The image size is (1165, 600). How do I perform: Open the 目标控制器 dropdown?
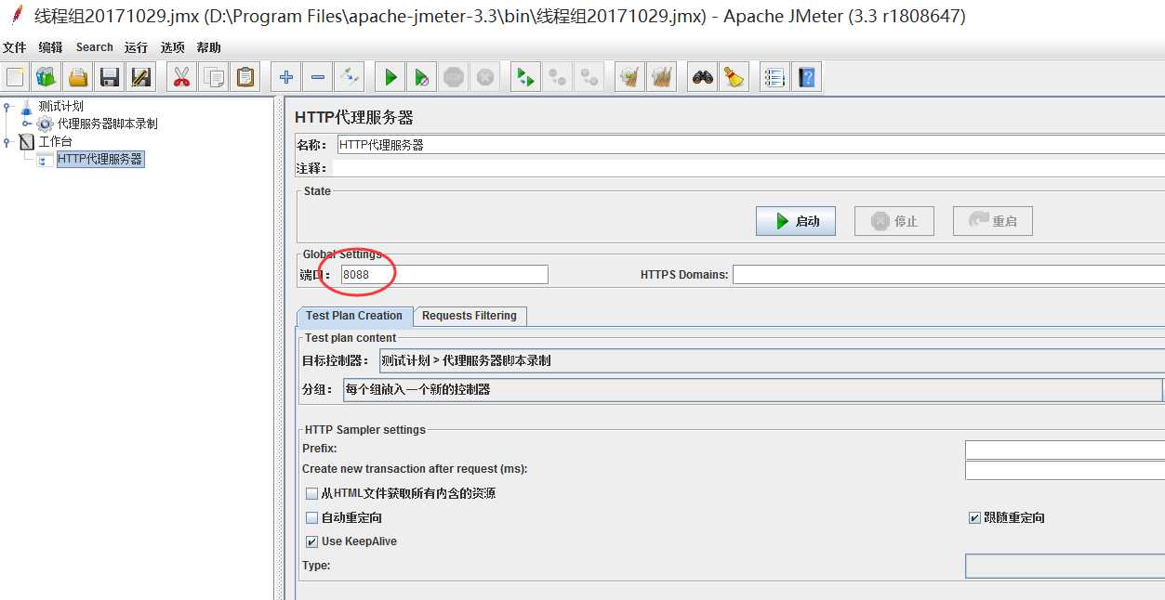coord(772,360)
